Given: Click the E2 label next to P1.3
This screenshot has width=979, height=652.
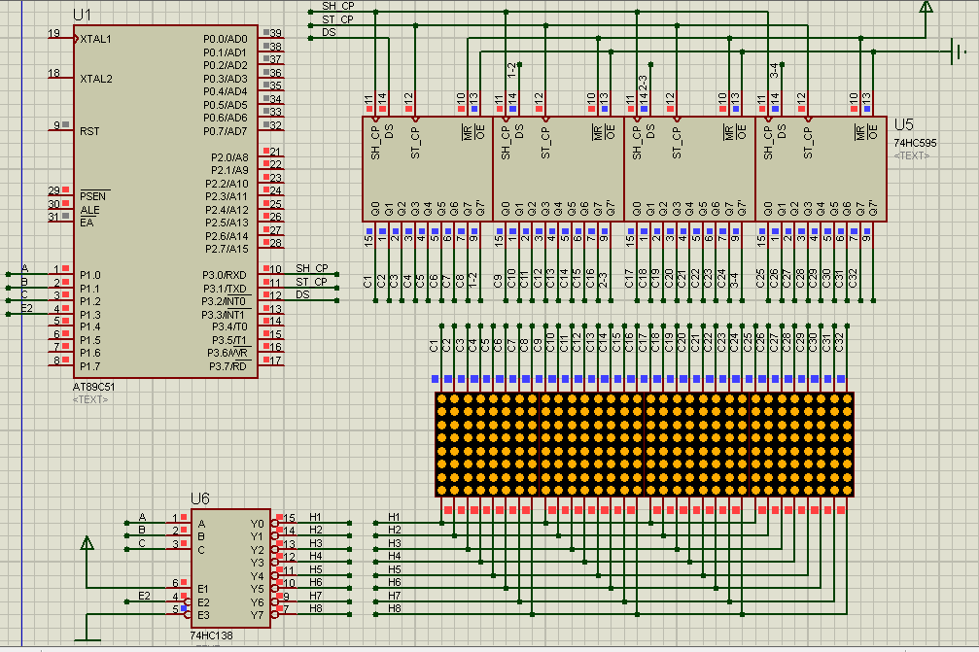Looking at the screenshot, I should [x=27, y=307].
